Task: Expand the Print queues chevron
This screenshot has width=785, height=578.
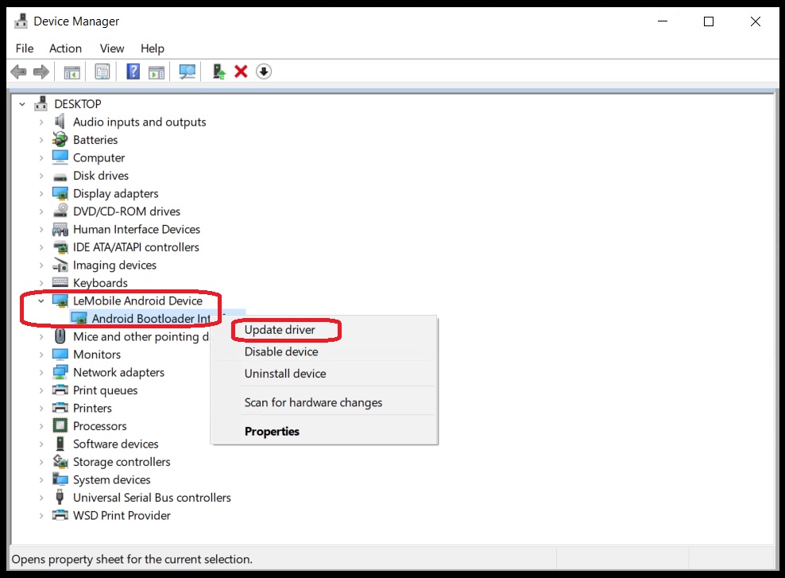Action: coord(41,390)
